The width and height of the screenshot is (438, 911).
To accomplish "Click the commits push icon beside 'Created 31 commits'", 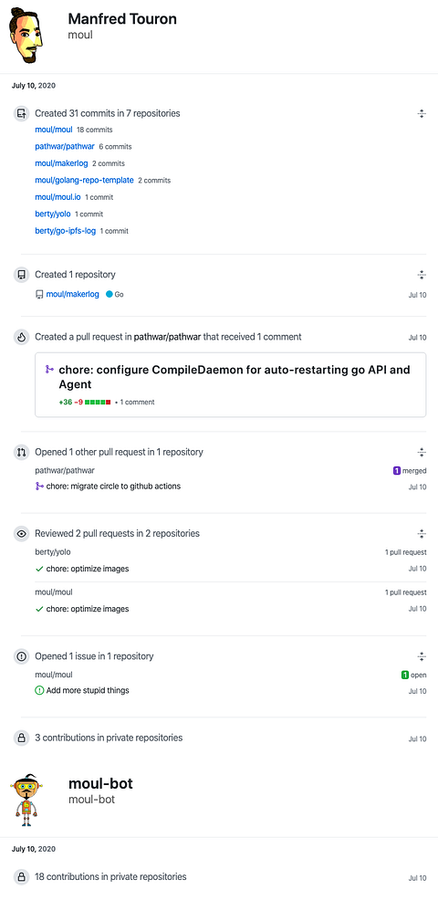I will pos(22,113).
